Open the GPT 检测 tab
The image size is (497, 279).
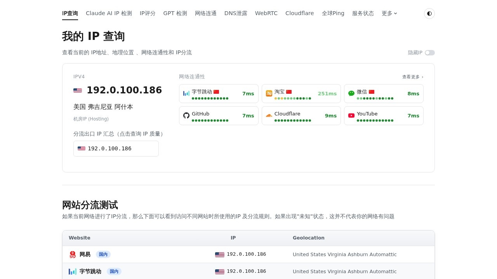(175, 13)
